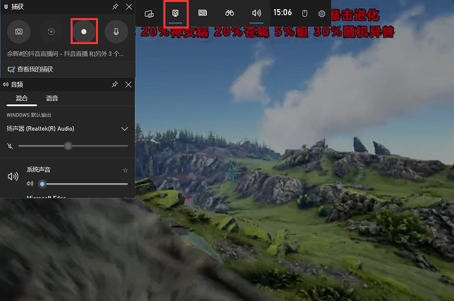The height and width of the screenshot is (301, 454).
Task: Click the WINDOWS 默认输出 label
Action: click(29, 115)
